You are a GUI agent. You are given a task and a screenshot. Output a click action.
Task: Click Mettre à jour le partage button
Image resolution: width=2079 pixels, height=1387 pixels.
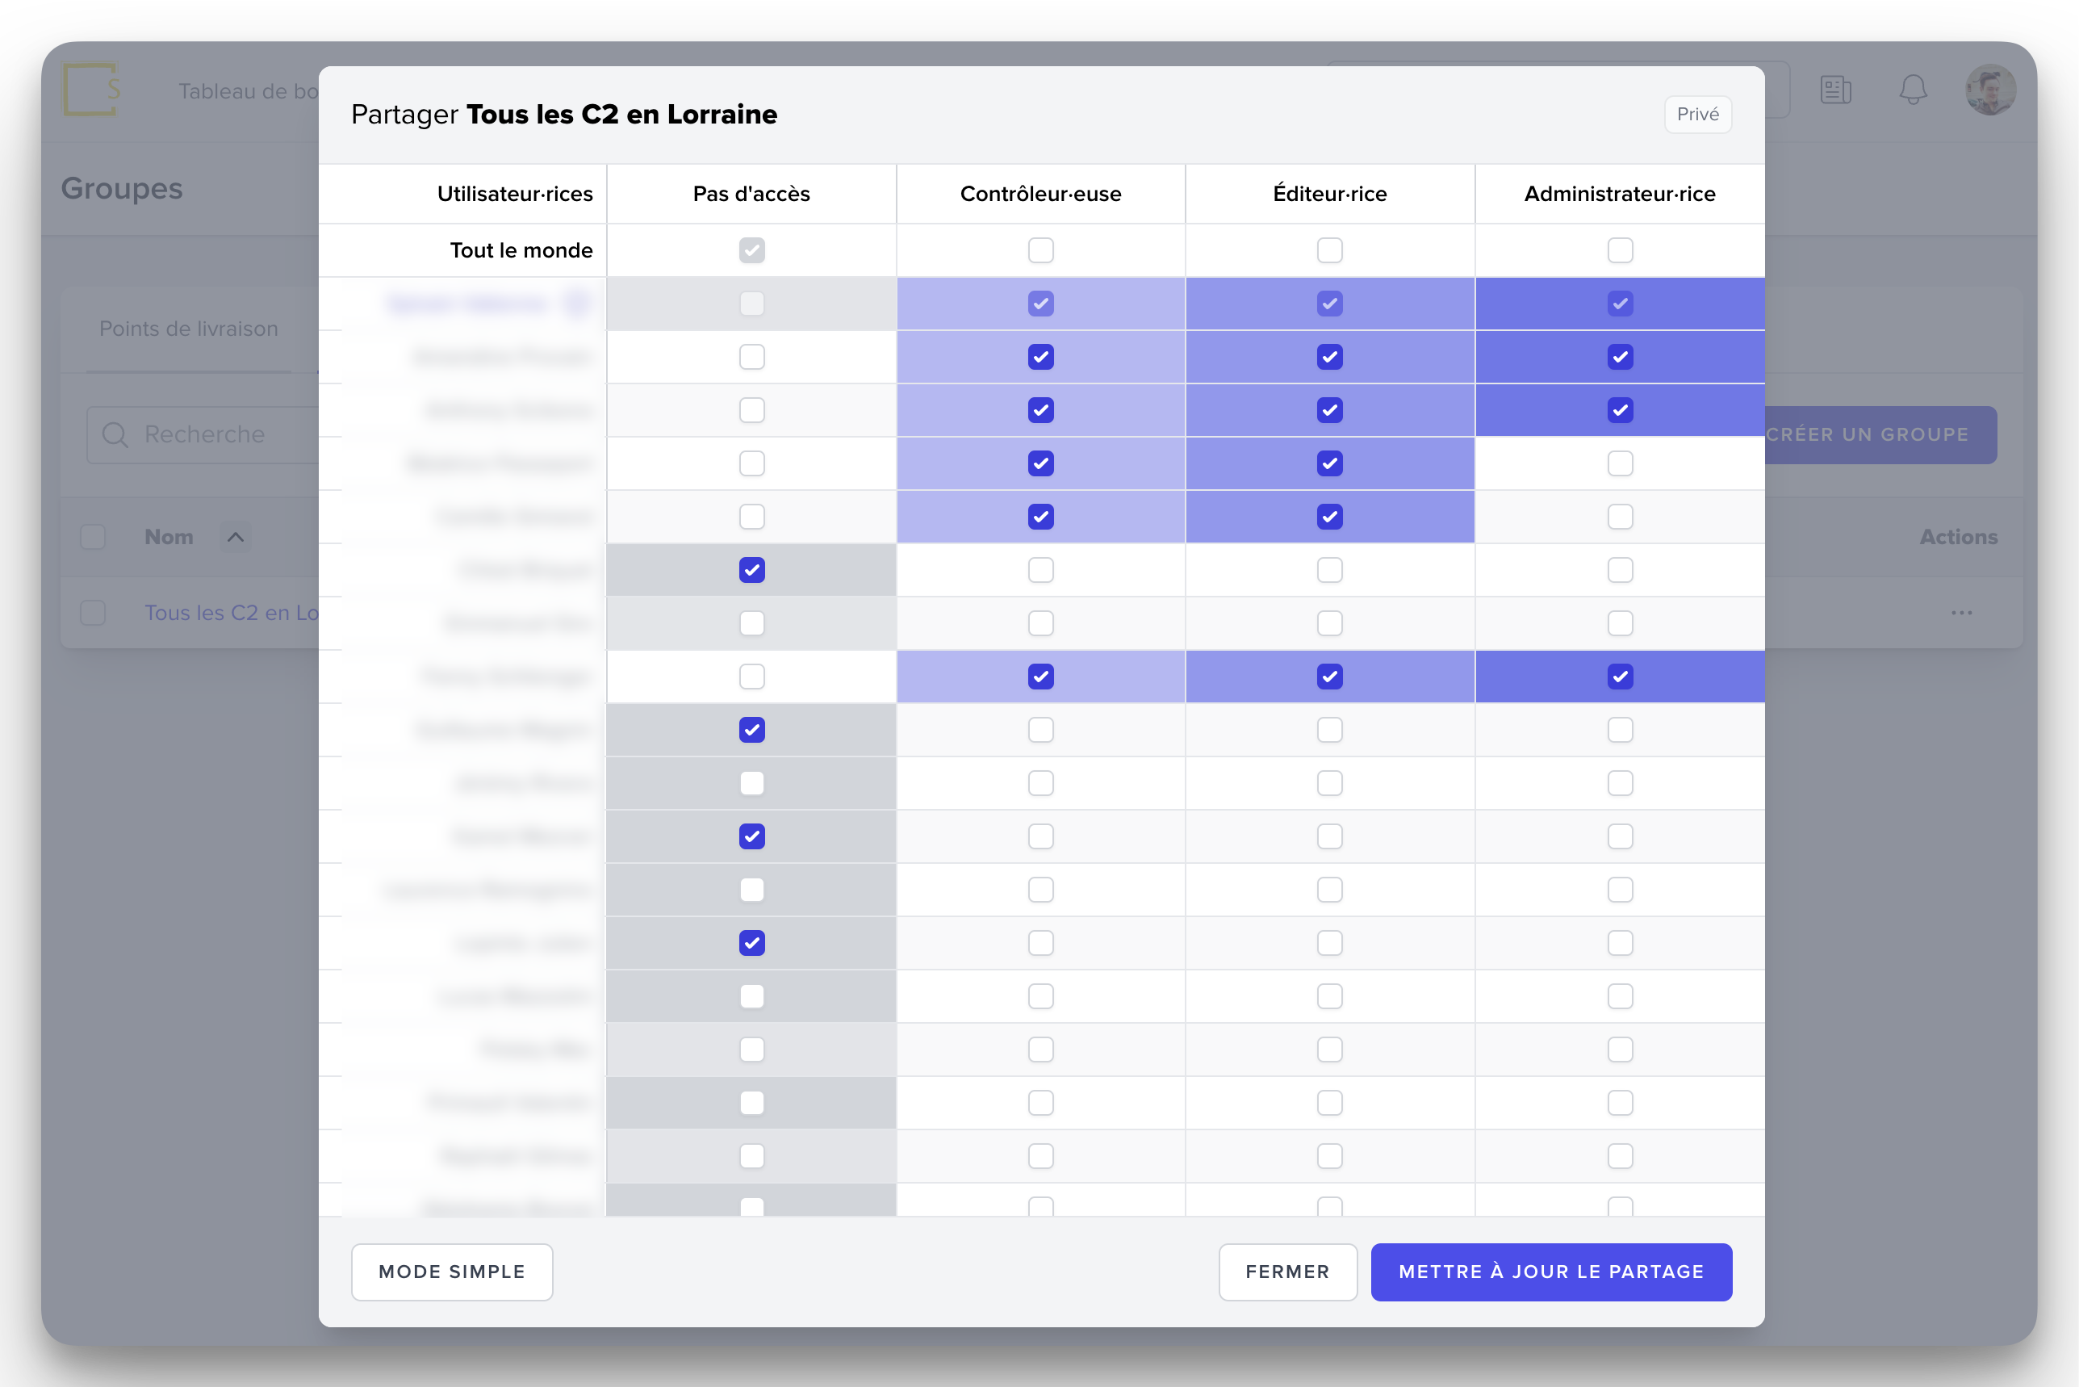coord(1550,1271)
